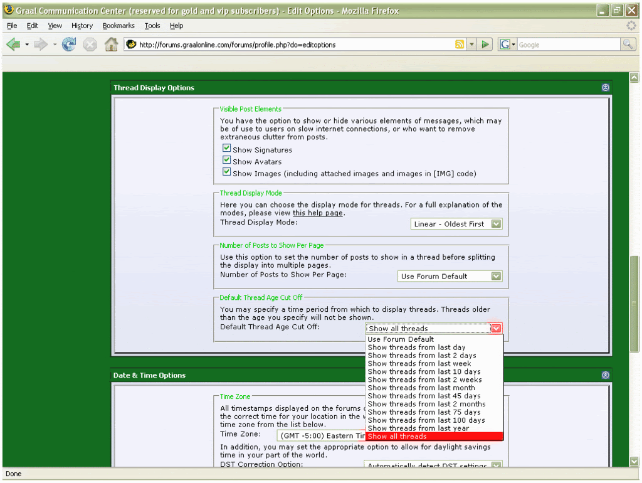Open the Time Zone dropdown
The image size is (642, 483).
click(x=322, y=436)
